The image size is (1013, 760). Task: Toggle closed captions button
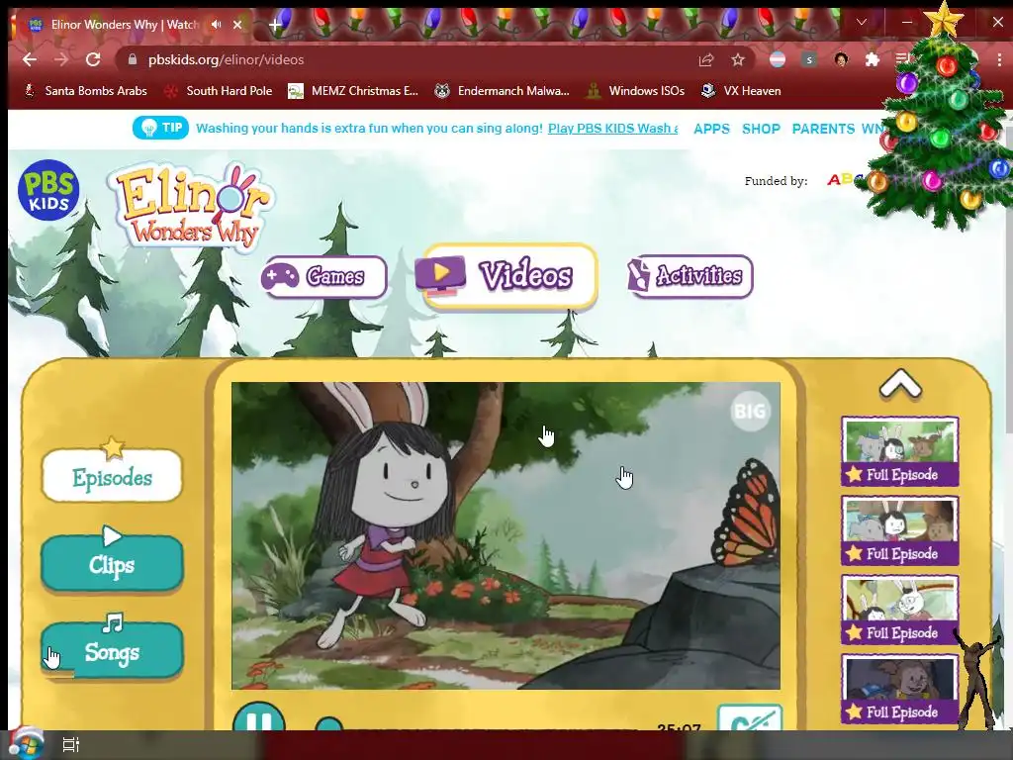(x=750, y=718)
